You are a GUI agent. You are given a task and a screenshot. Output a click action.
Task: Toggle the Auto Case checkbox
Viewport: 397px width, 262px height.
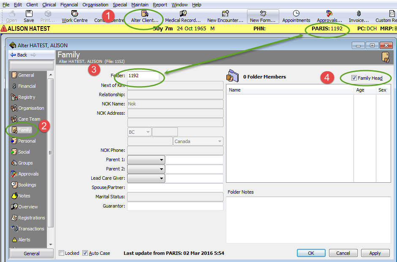point(85,253)
